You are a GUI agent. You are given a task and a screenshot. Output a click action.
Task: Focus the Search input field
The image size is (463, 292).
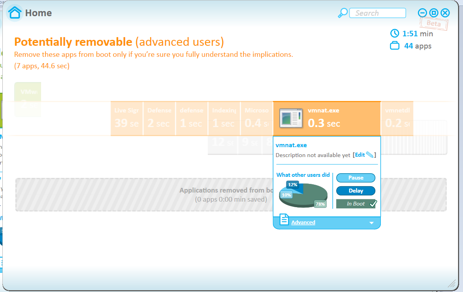click(x=377, y=13)
